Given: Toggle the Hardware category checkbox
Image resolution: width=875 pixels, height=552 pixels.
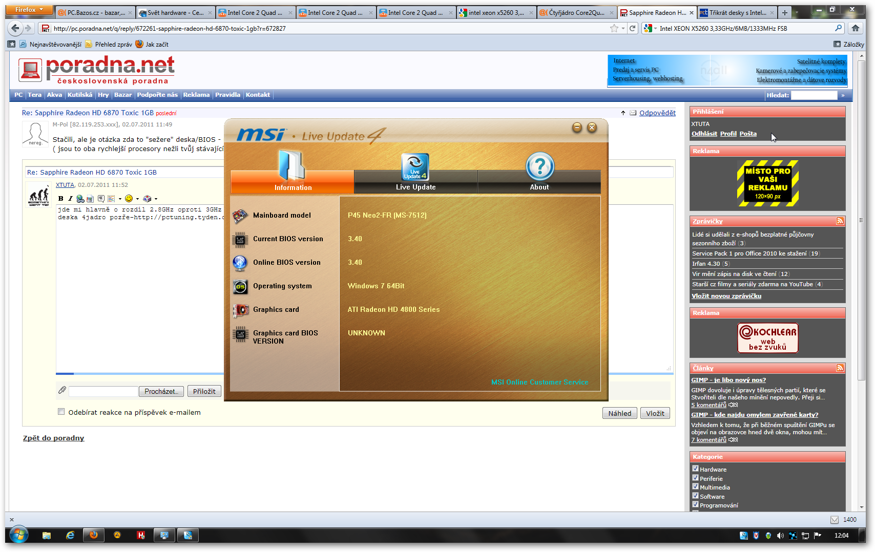Looking at the screenshot, I should (695, 469).
